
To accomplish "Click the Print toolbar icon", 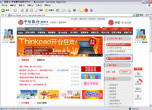I will point(69,10).
